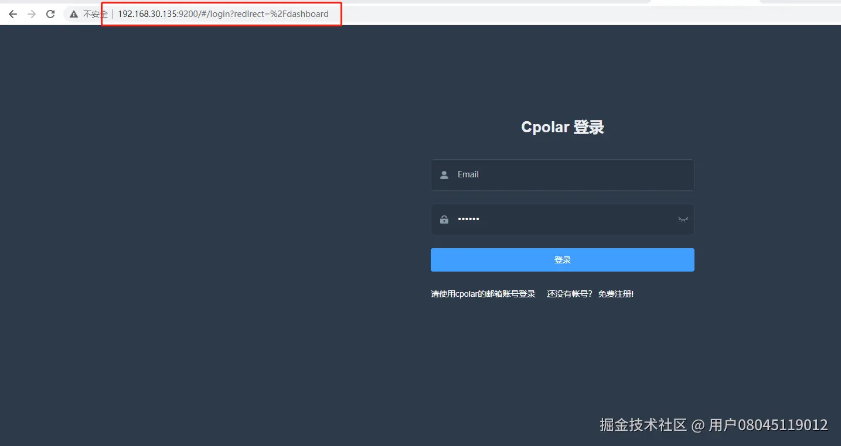Click the blue 登录 login button

pyautogui.click(x=563, y=260)
